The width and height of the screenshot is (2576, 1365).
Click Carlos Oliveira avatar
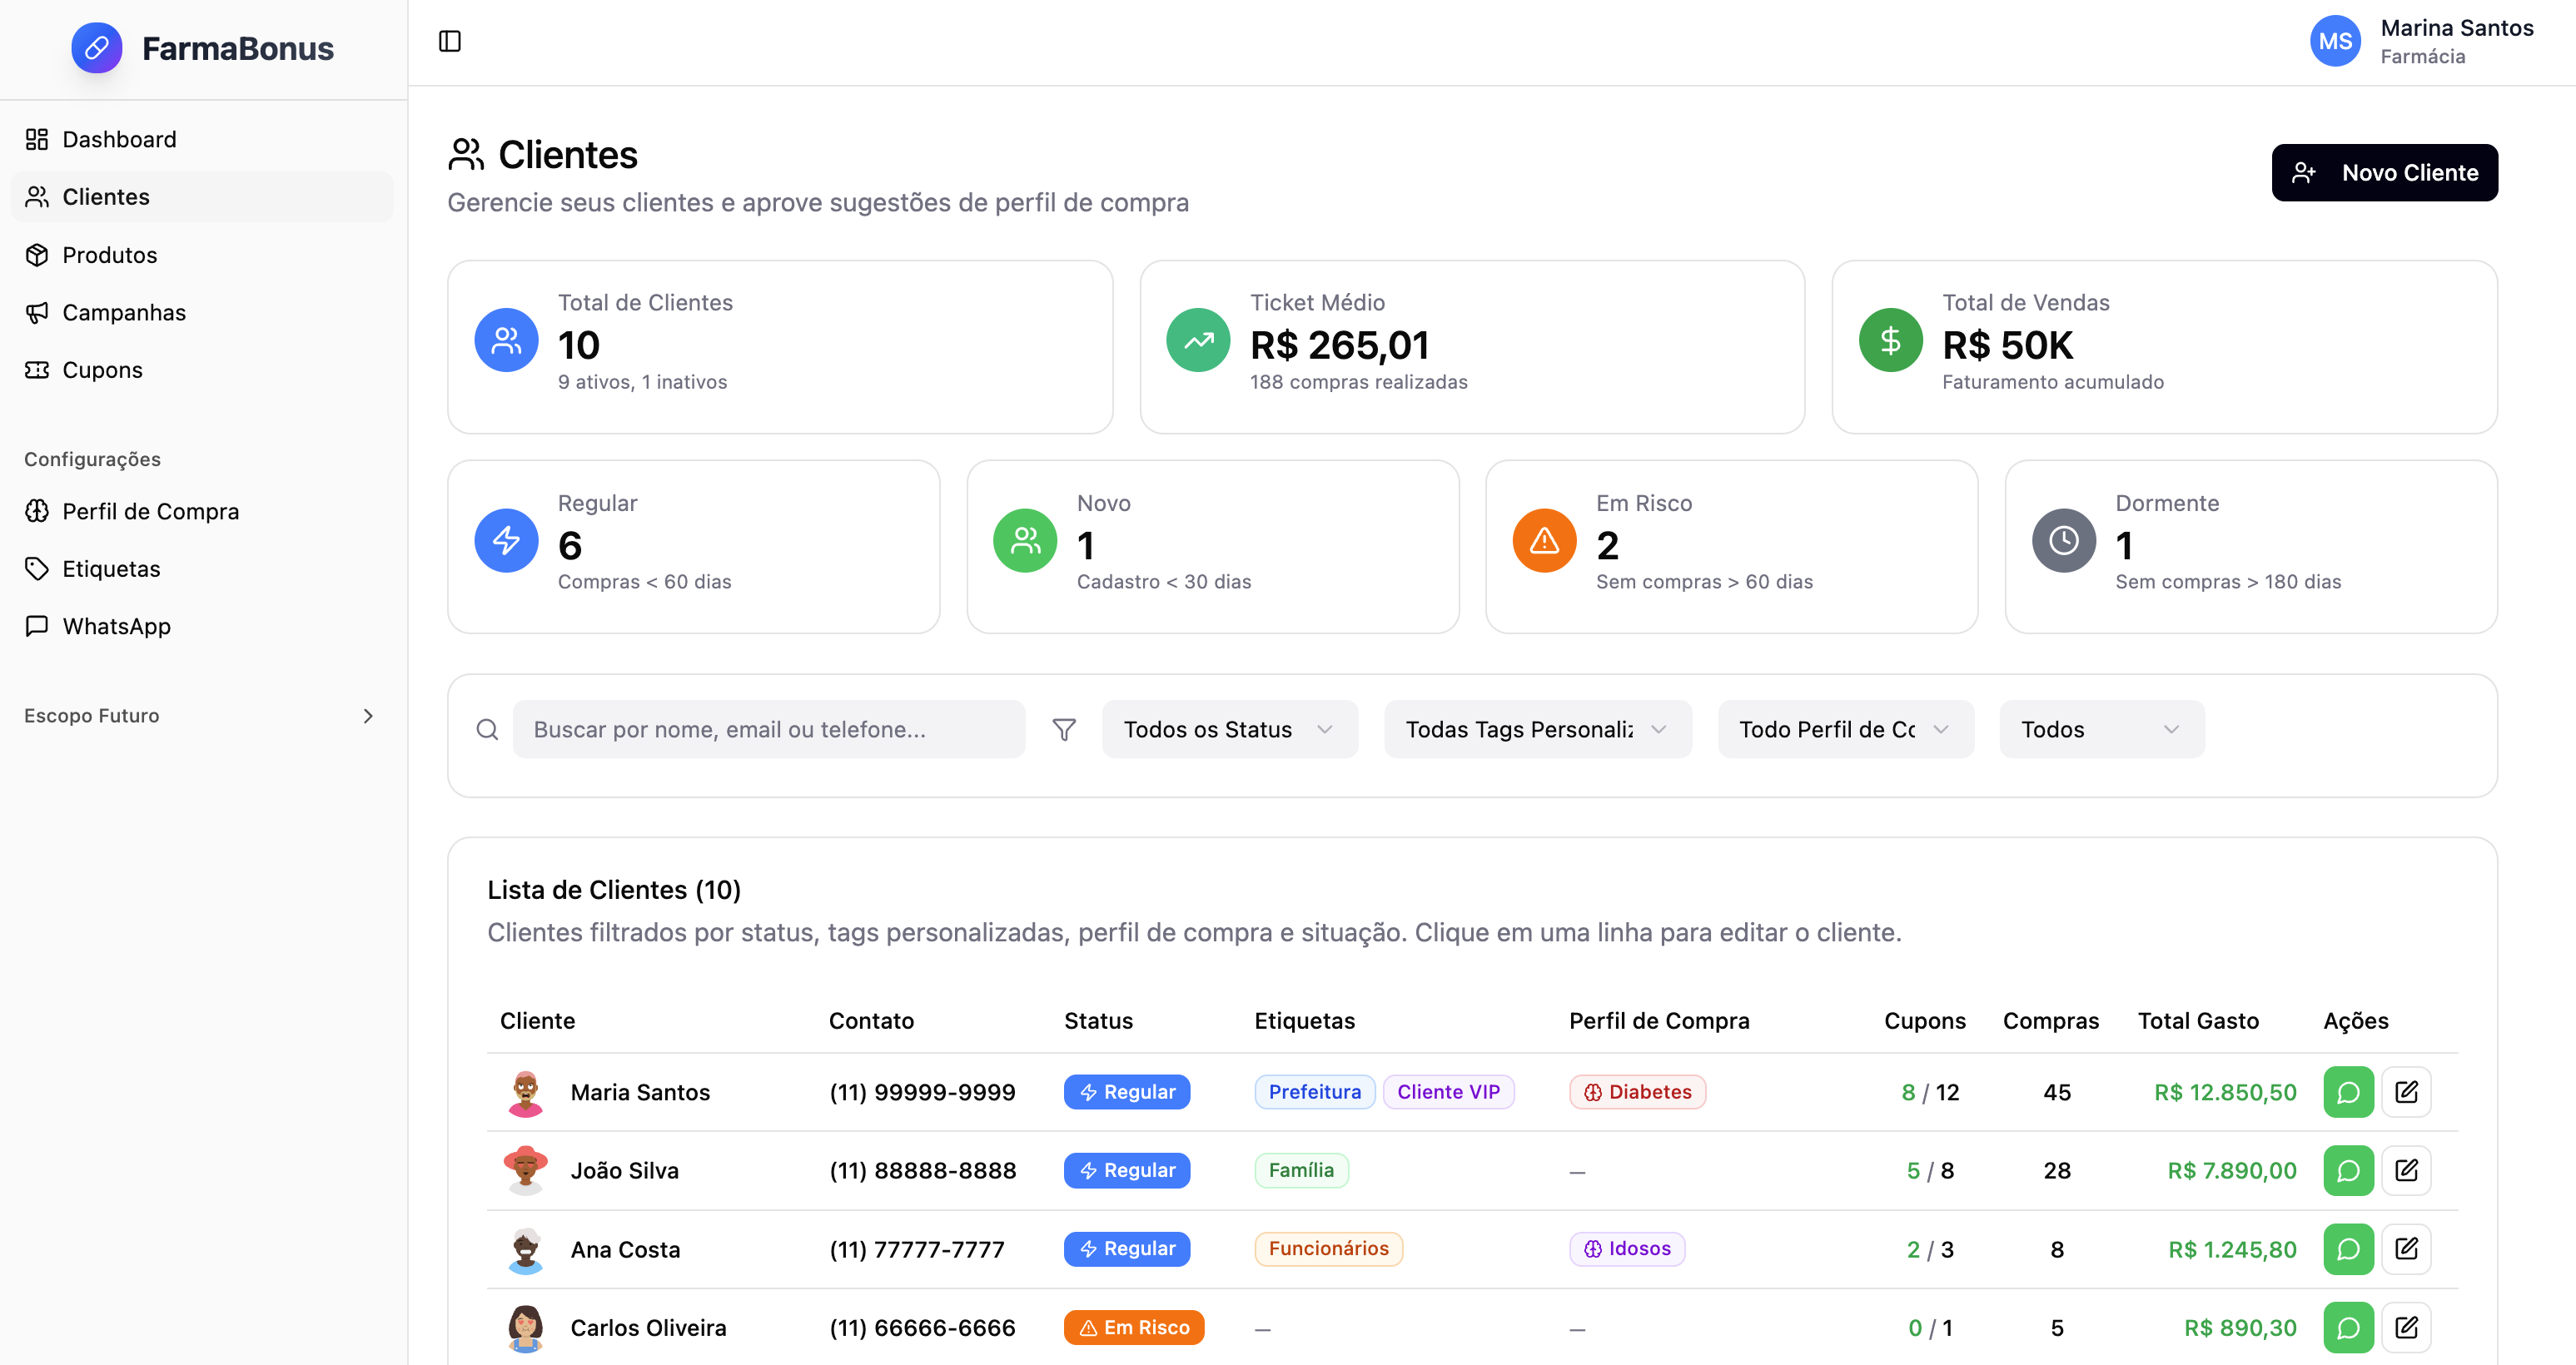tap(525, 1328)
